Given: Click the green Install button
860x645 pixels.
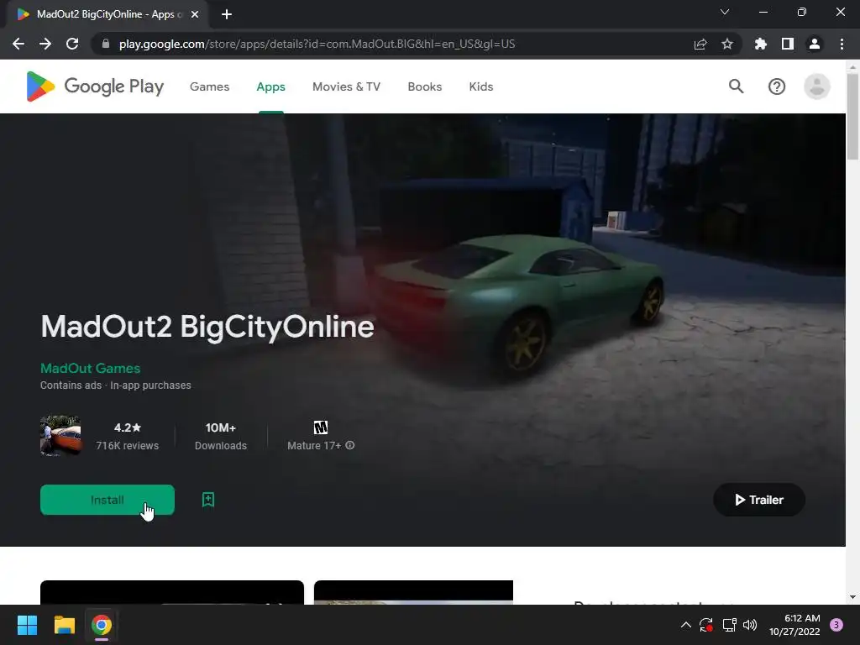Looking at the screenshot, I should (x=107, y=500).
